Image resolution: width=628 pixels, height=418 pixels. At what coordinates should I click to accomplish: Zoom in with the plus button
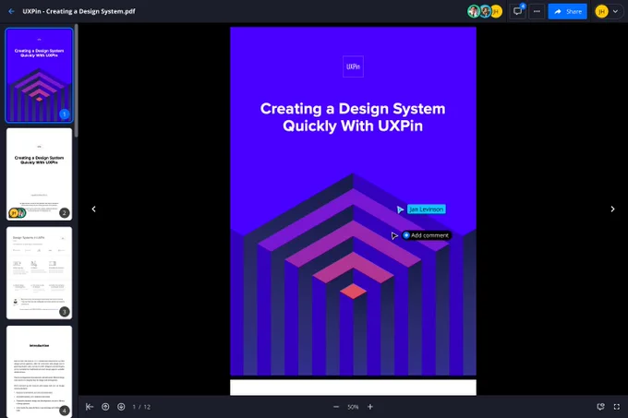coord(370,407)
